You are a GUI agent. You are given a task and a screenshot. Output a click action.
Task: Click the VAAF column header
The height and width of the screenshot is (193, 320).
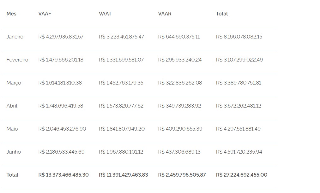point(45,14)
